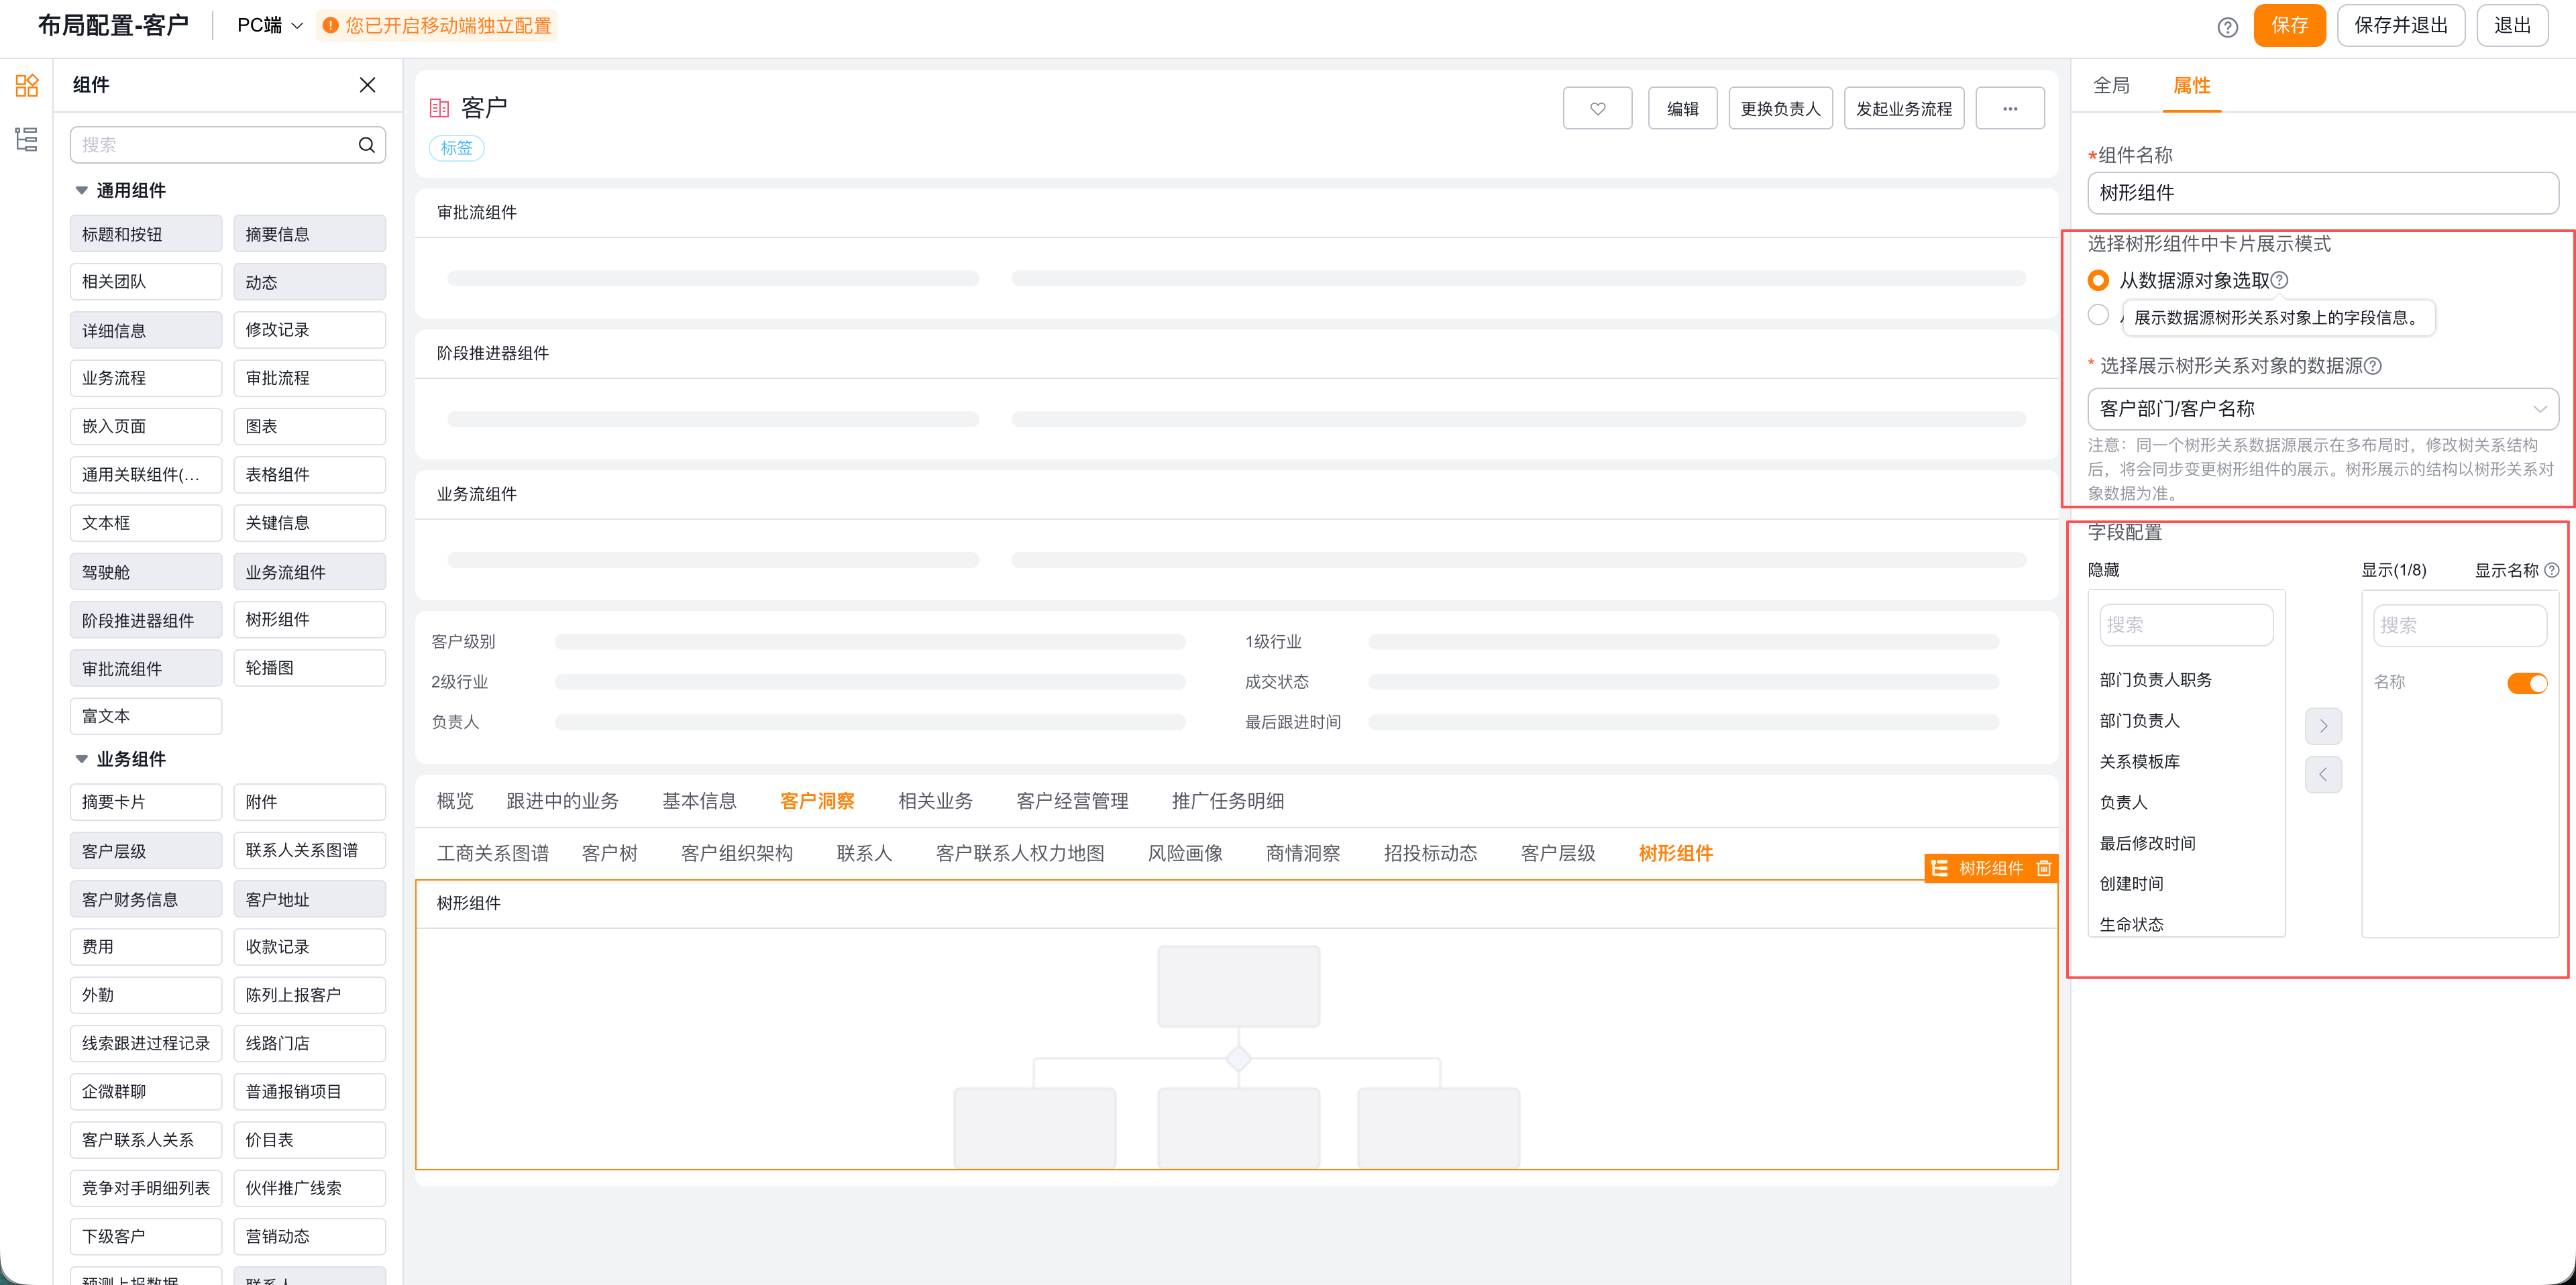
Task: Open the more actions ellipsis on 客户 header
Action: tap(2009, 108)
